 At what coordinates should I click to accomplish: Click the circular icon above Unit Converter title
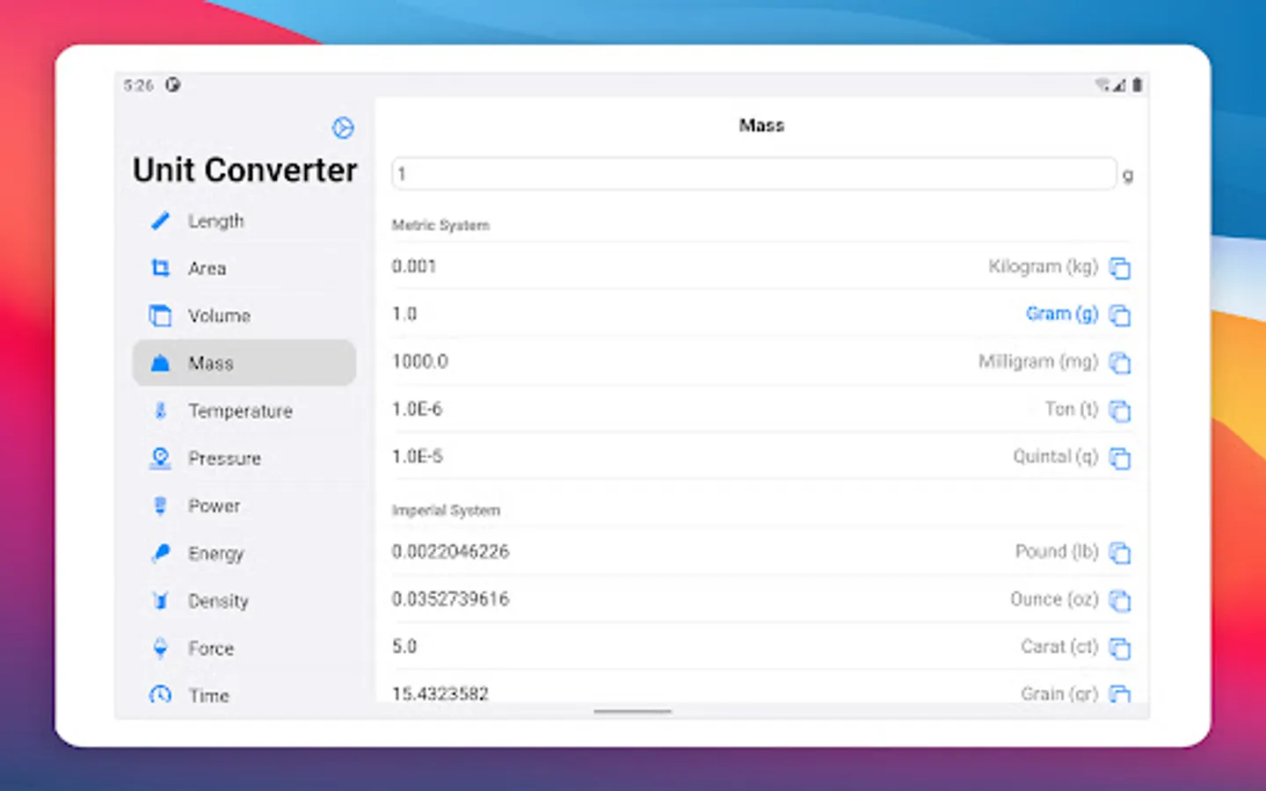343,128
